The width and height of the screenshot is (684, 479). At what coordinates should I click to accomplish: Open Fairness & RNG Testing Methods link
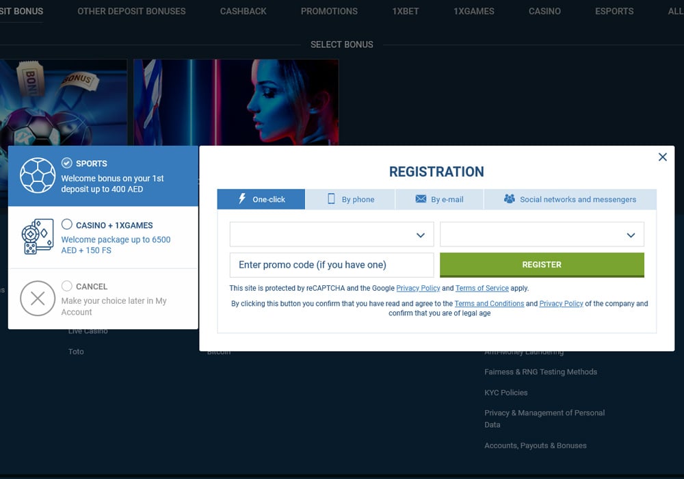click(x=540, y=372)
